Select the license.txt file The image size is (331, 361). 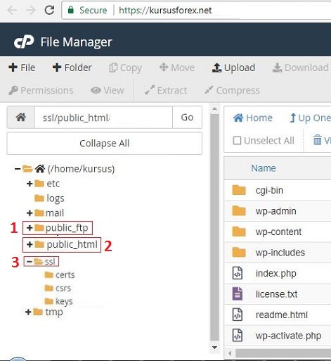(x=278, y=294)
